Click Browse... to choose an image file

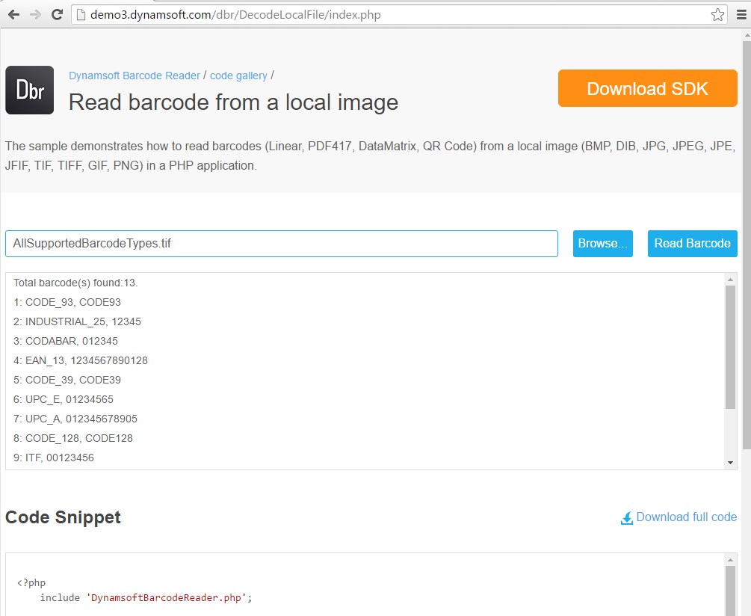602,244
